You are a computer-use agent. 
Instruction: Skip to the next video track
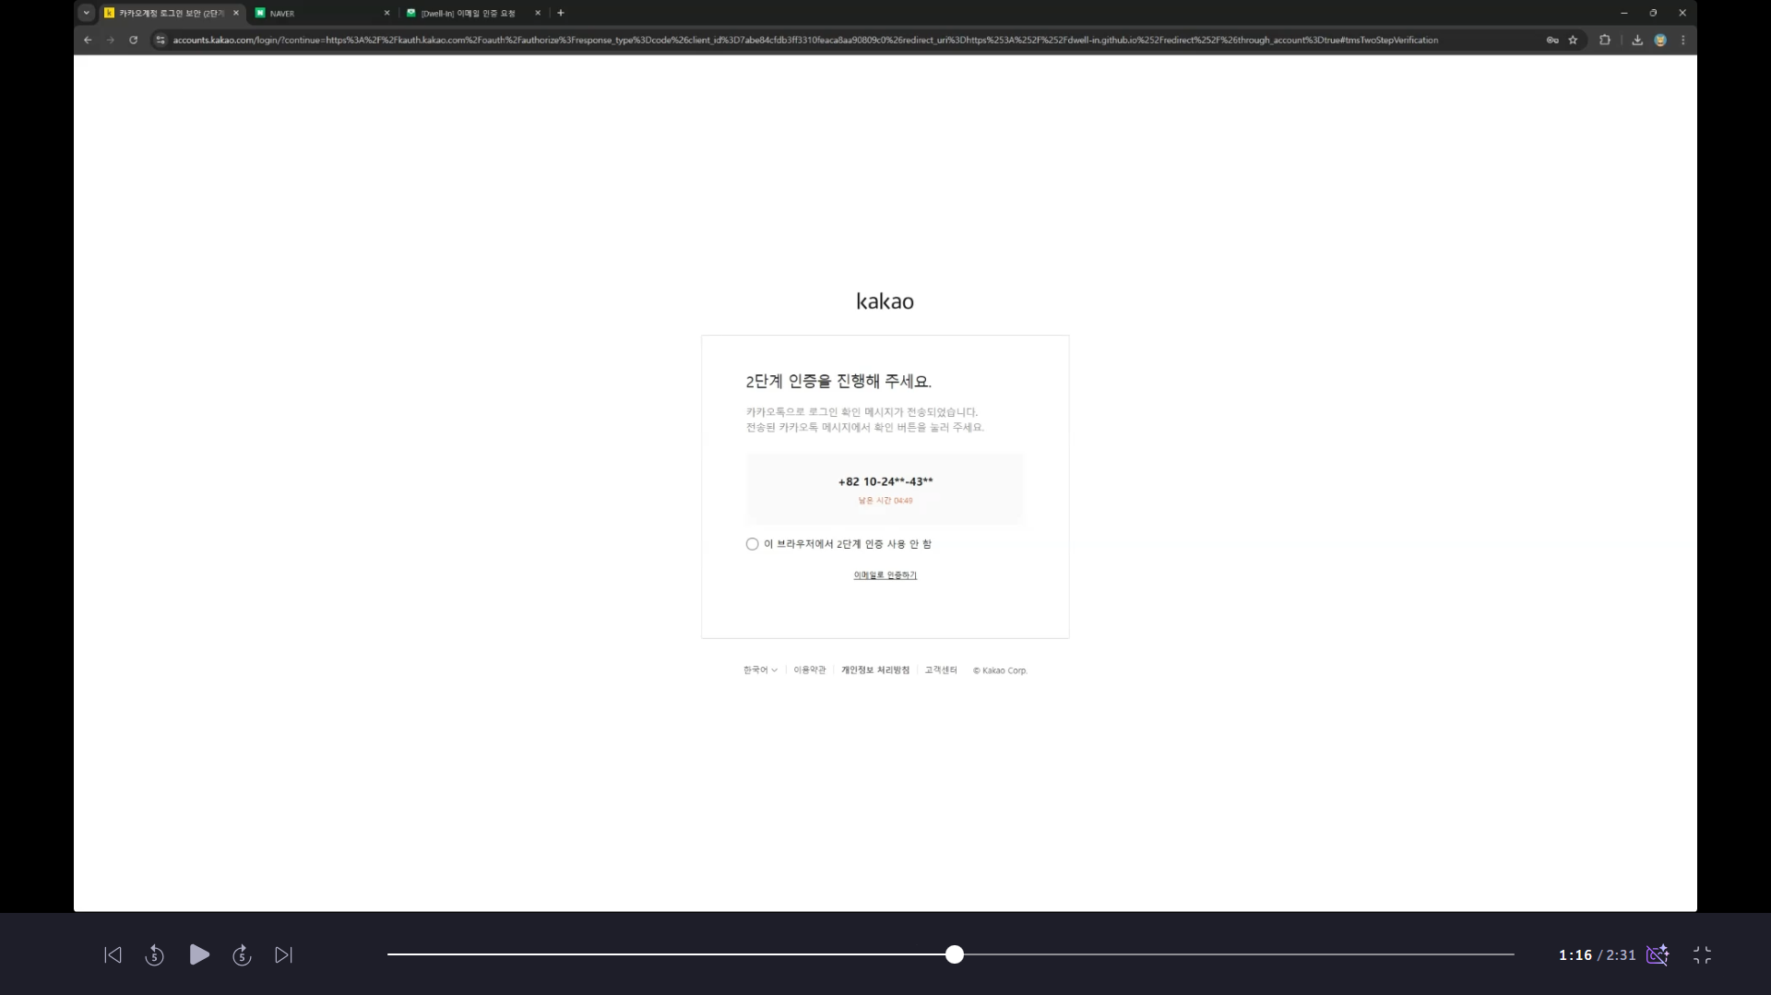coord(283,955)
